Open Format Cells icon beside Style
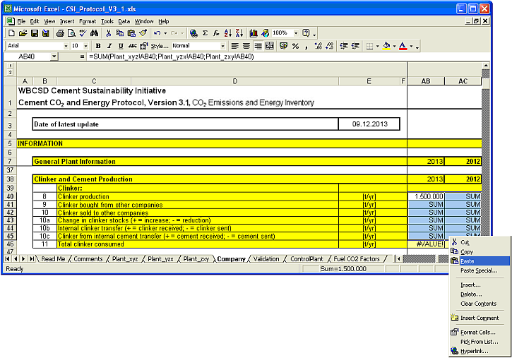Viewport: 512px width, 358px height. (143, 46)
